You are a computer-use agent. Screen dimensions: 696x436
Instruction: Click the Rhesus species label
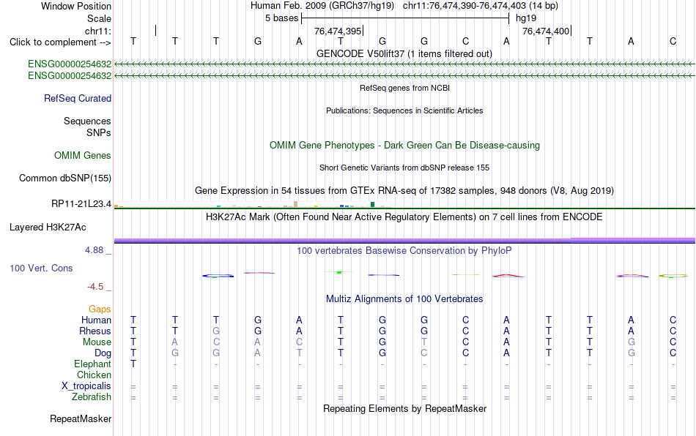[x=95, y=331]
